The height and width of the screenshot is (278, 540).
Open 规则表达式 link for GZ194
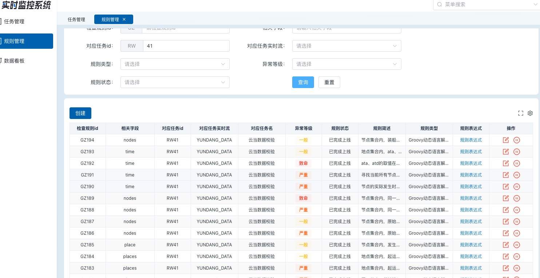[x=471, y=140]
